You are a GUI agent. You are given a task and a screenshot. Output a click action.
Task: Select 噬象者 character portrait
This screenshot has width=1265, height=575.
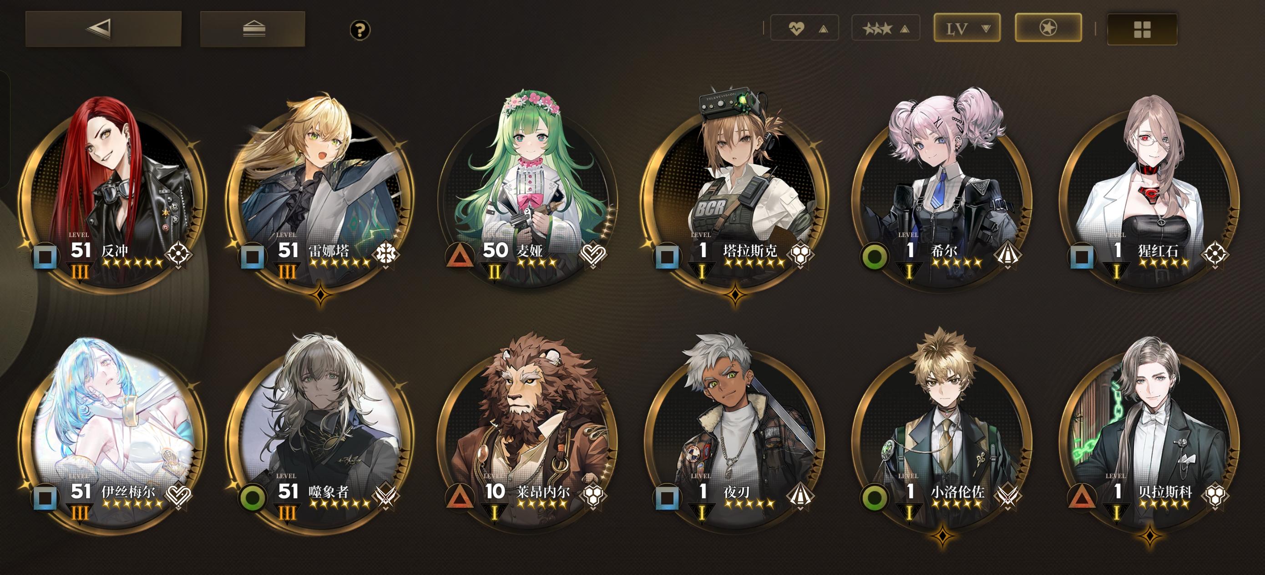(319, 432)
